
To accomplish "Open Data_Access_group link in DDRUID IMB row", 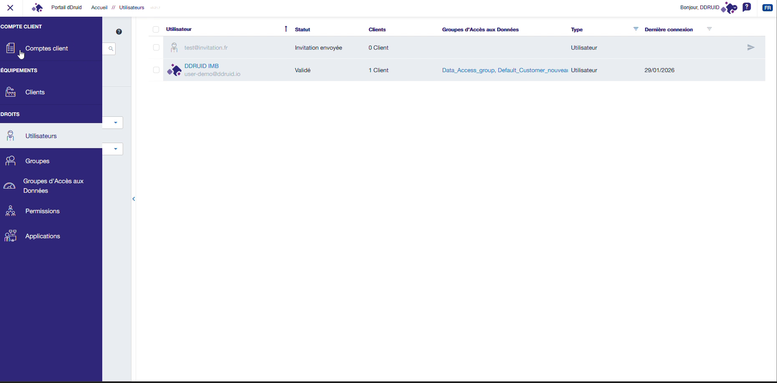I will point(468,70).
